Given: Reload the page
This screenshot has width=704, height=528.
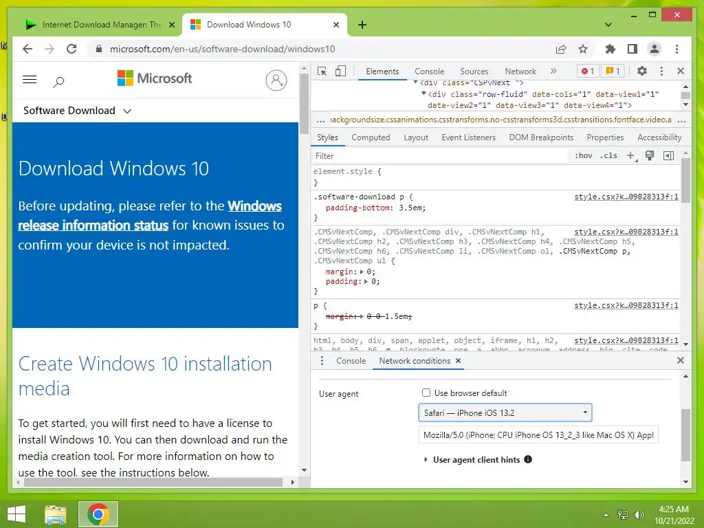Looking at the screenshot, I should [x=71, y=49].
